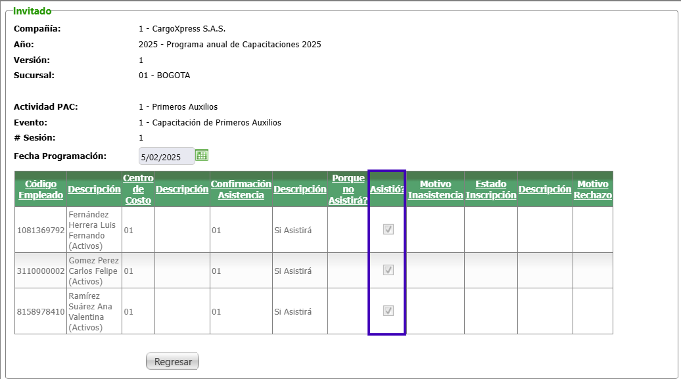The height and width of the screenshot is (379, 681).
Task: Click the Descripción header after Confirmación Asistencia
Action: click(300, 189)
